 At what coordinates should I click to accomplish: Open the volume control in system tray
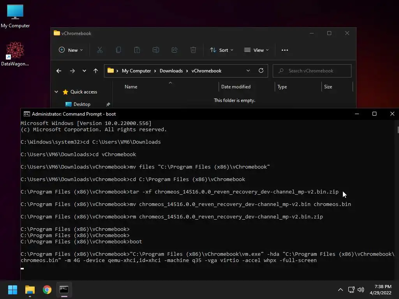(361, 290)
